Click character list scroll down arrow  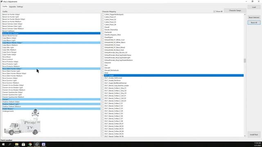[245, 136]
